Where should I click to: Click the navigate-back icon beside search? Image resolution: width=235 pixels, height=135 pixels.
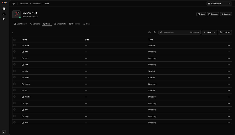149,32
